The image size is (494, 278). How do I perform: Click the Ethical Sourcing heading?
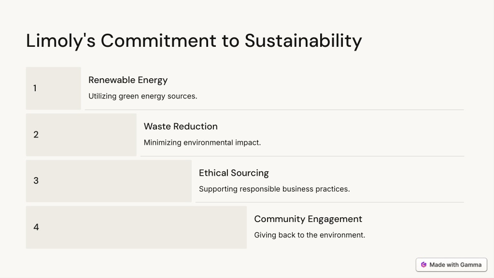(x=234, y=173)
